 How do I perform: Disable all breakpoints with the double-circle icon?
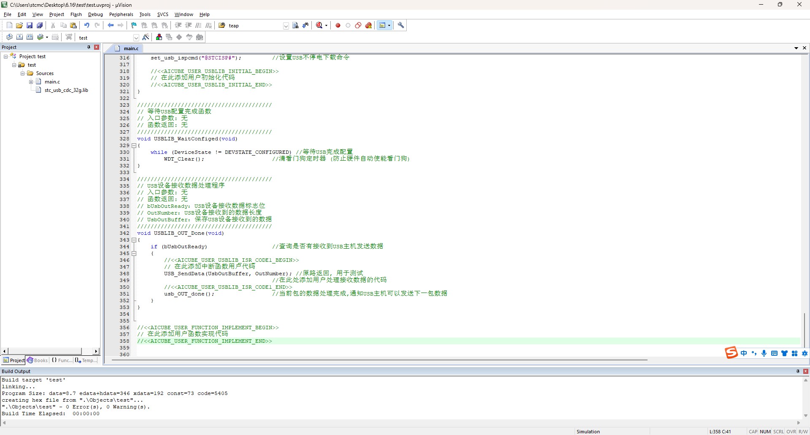[358, 25]
